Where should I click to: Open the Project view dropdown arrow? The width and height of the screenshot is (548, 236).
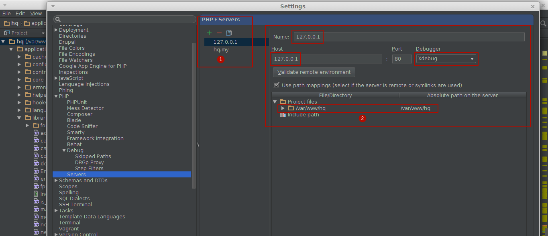[43, 33]
